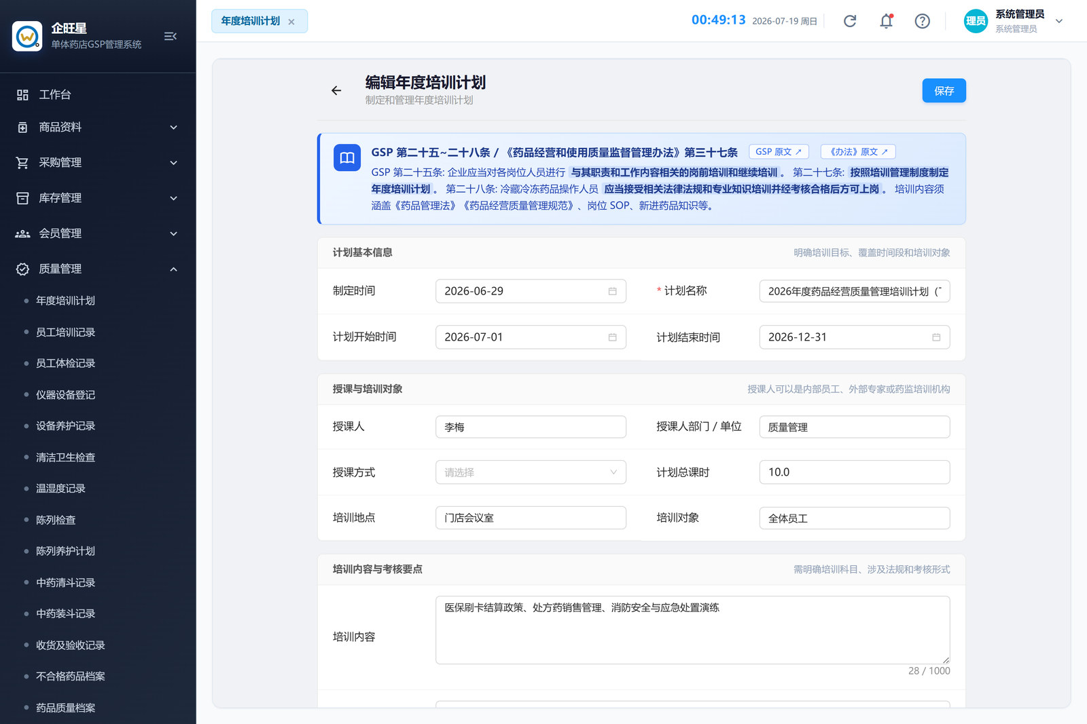Collapse the sidebar menu toggle icon
1087x724 pixels.
(x=171, y=36)
